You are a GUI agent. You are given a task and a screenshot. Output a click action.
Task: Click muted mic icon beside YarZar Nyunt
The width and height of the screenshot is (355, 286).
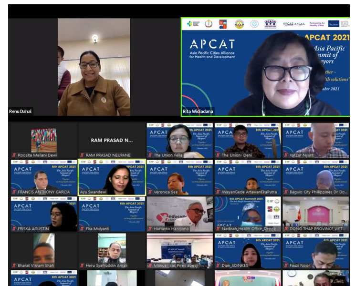coord(286,155)
